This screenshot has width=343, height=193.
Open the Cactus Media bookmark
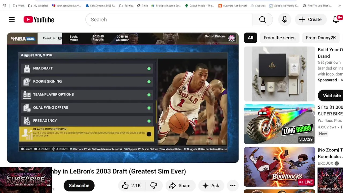pyautogui.click(x=200, y=6)
